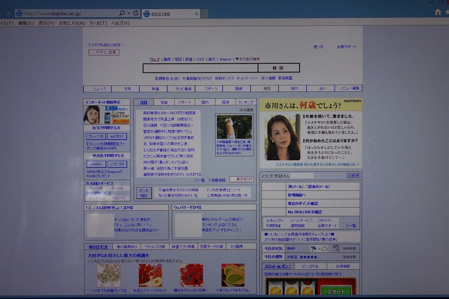Select the Amazon search link
The image size is (449, 299).
tap(225, 59)
